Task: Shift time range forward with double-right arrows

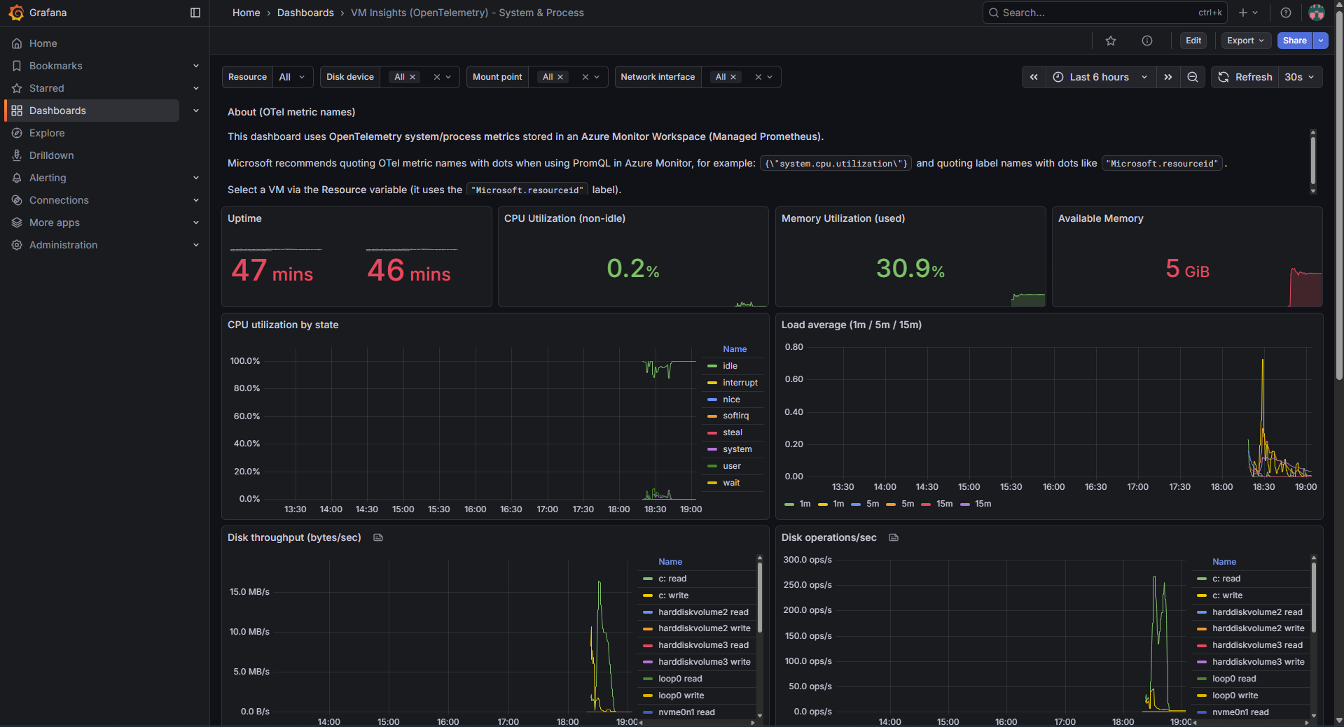Action: pyautogui.click(x=1168, y=77)
